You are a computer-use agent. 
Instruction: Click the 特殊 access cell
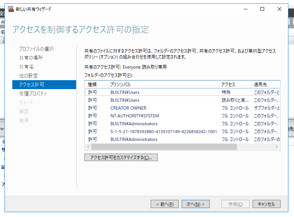pos(226,92)
